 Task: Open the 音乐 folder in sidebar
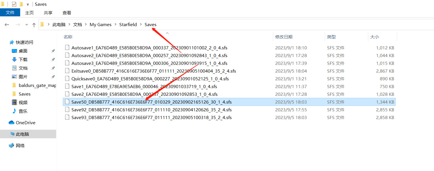23,111
